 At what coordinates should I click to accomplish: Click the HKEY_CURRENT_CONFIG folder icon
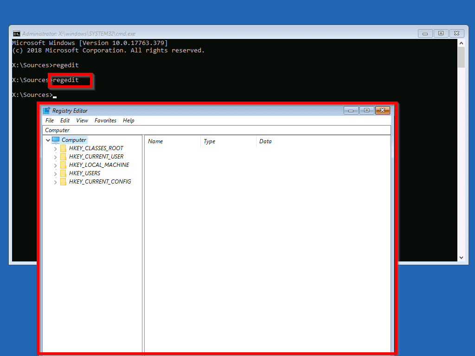pos(63,181)
